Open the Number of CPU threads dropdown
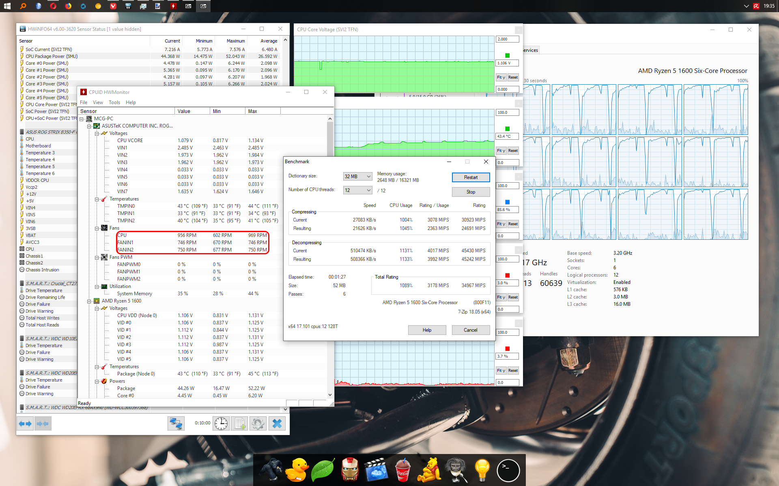Viewport: 779px width, 486px height. 357,190
